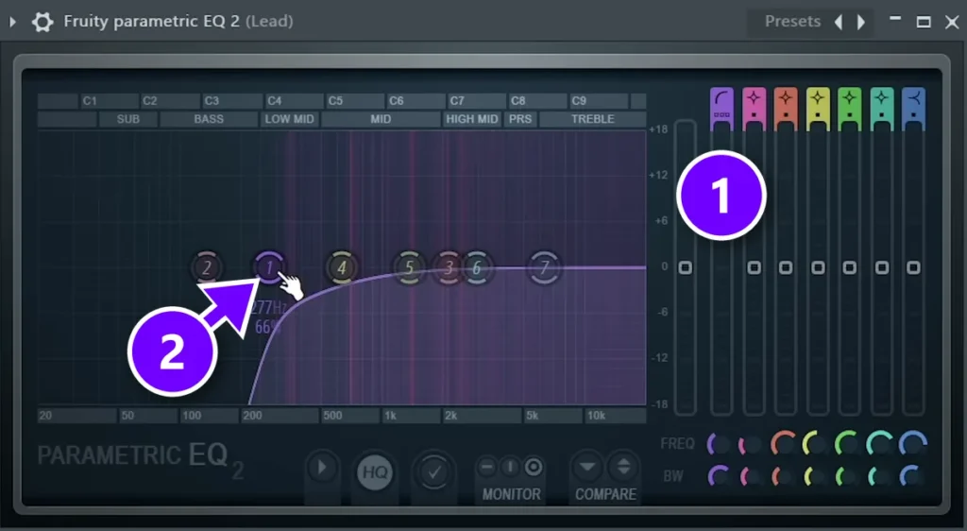967x531 pixels.
Task: Click the orange band 3 BW knob
Action: coord(783,476)
